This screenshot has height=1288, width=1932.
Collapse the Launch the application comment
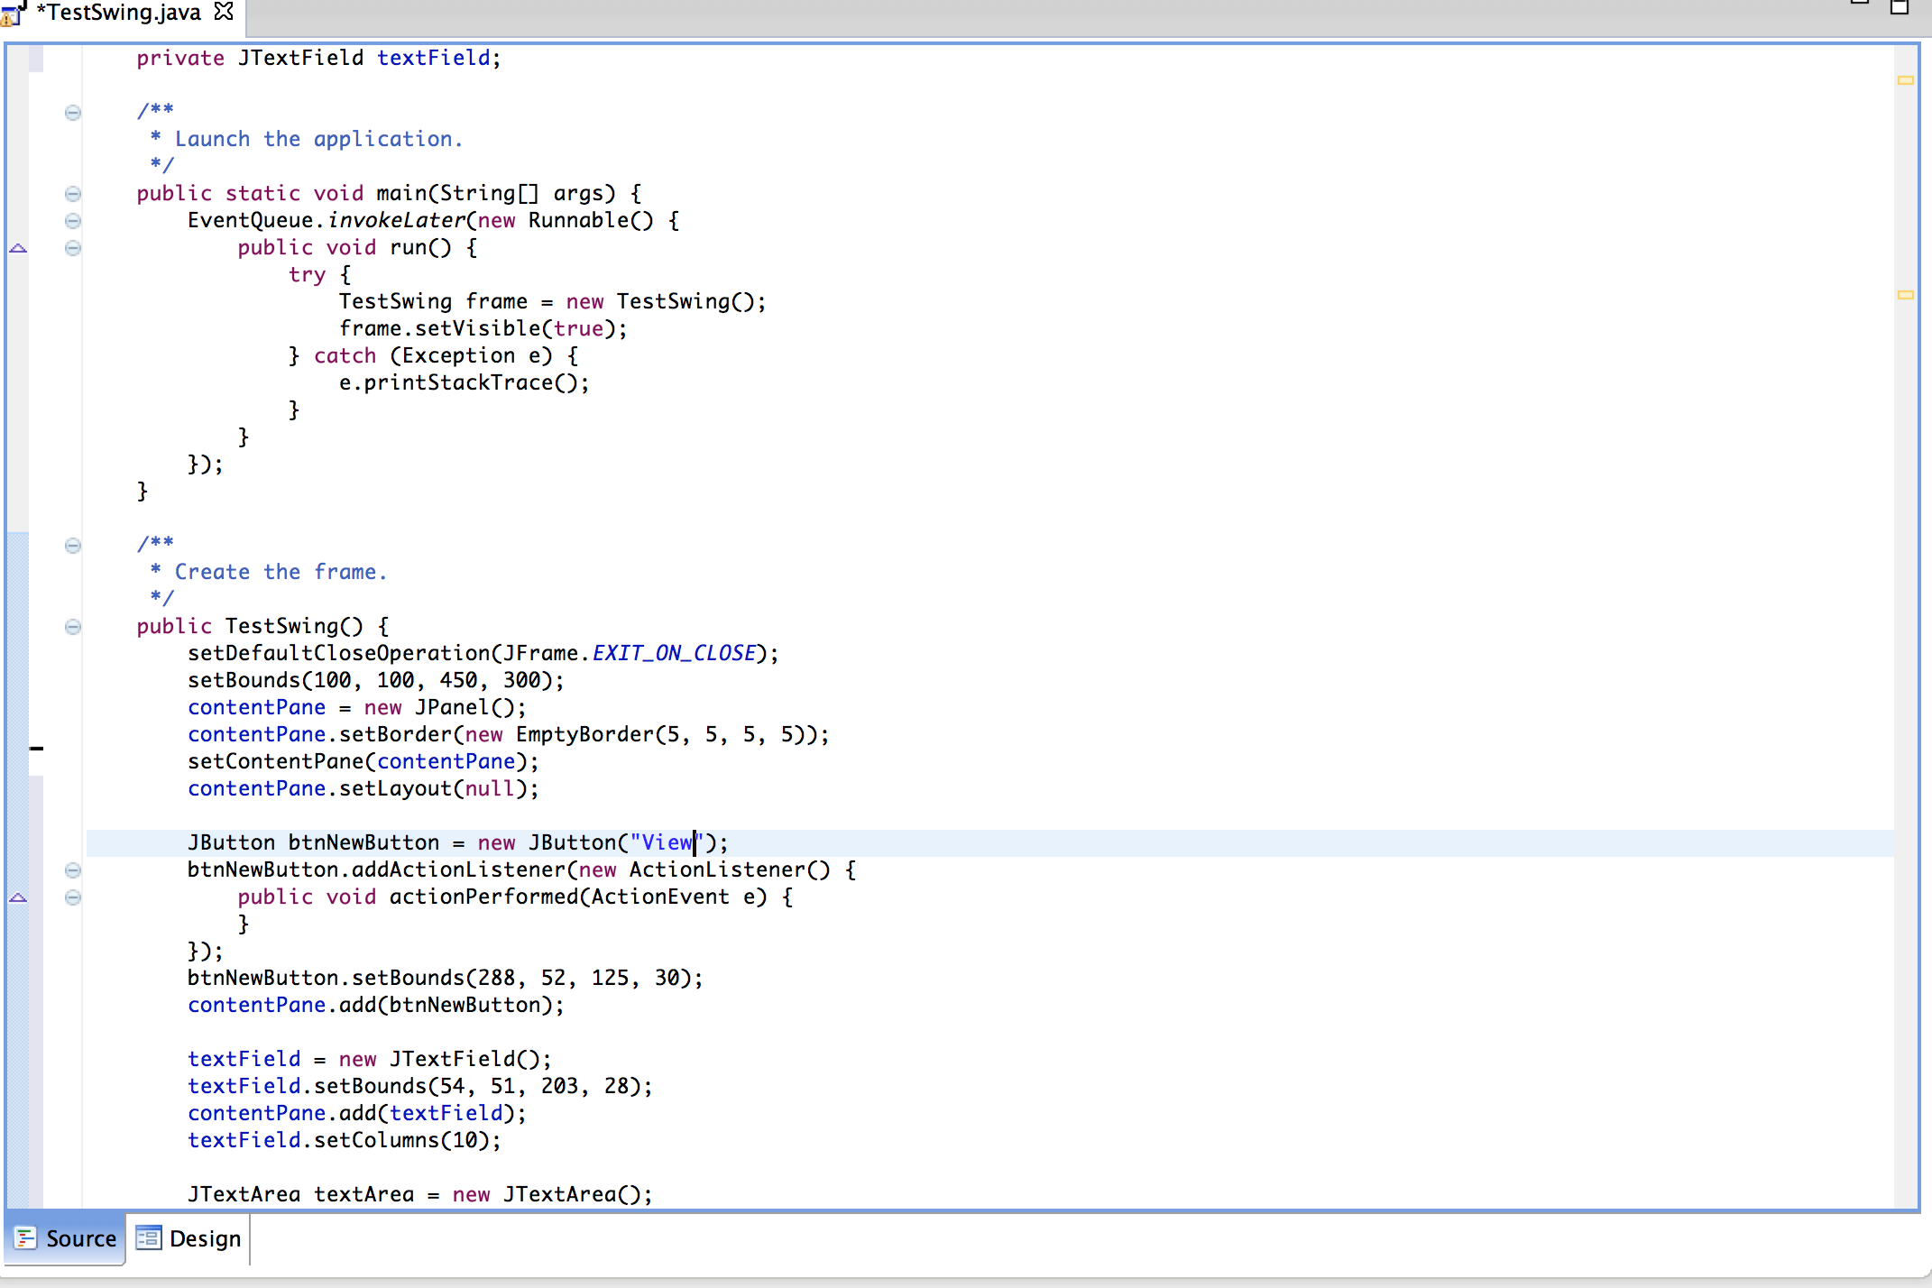[x=73, y=113]
